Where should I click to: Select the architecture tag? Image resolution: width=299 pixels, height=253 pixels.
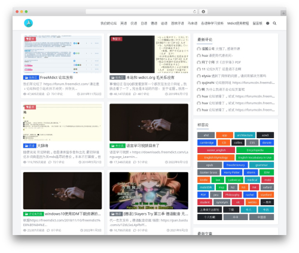(245, 135)
